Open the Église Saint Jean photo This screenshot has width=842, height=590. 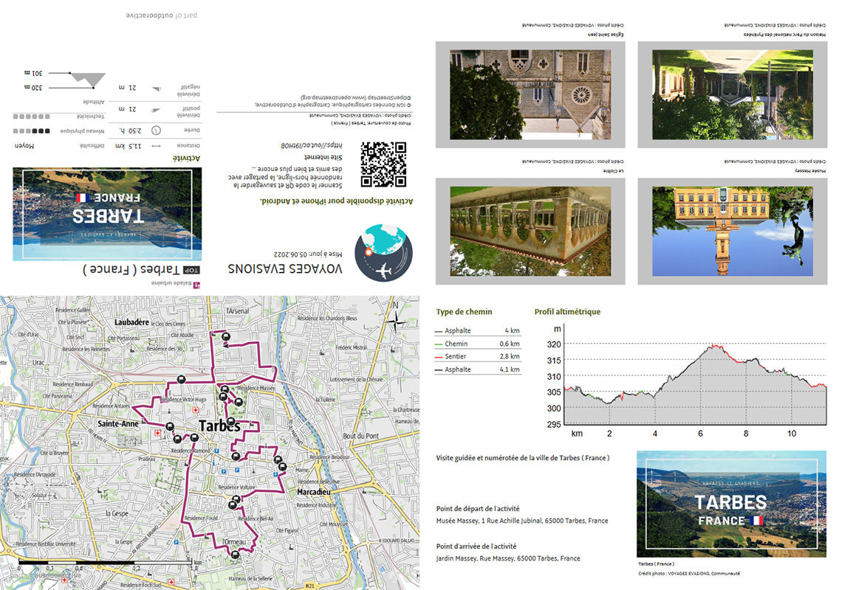pos(530,94)
